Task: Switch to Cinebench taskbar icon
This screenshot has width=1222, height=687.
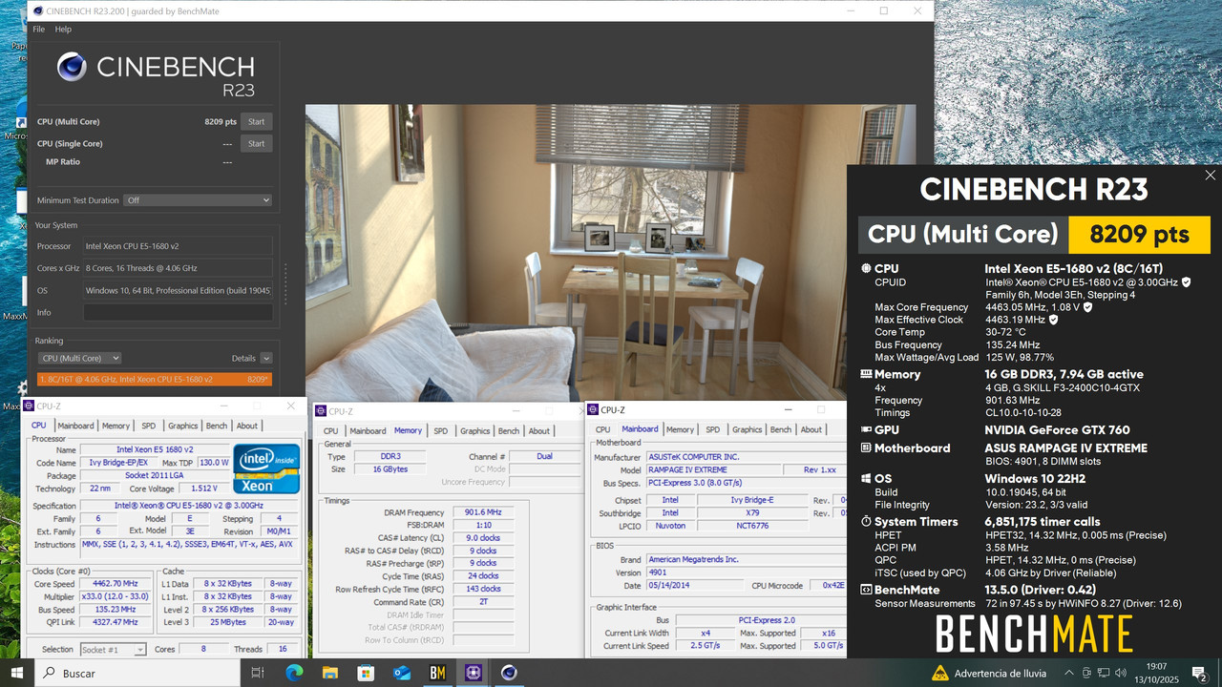Action: tap(509, 673)
